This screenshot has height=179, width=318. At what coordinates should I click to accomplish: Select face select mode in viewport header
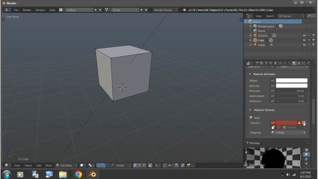(x=144, y=166)
